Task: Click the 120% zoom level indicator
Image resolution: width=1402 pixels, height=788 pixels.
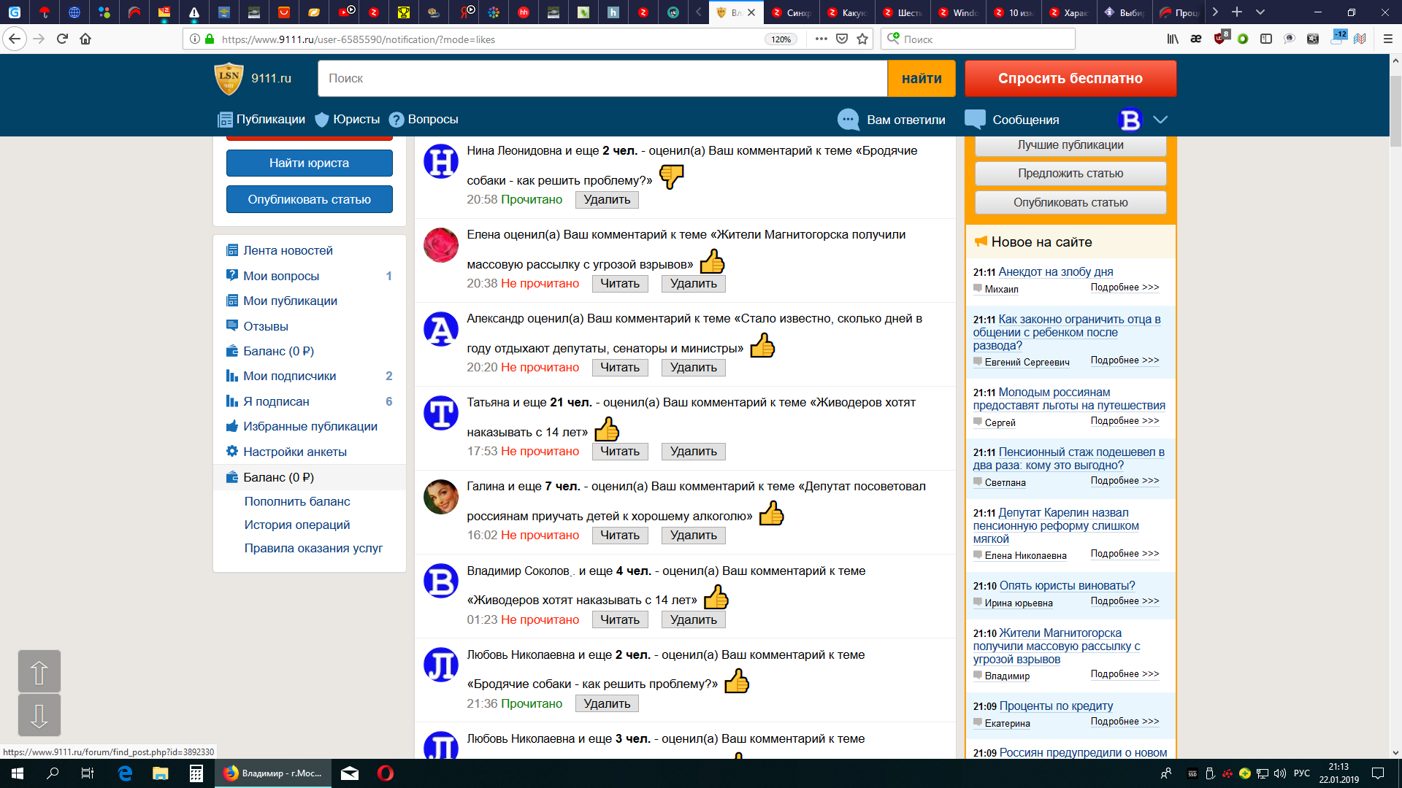Action: click(x=781, y=39)
